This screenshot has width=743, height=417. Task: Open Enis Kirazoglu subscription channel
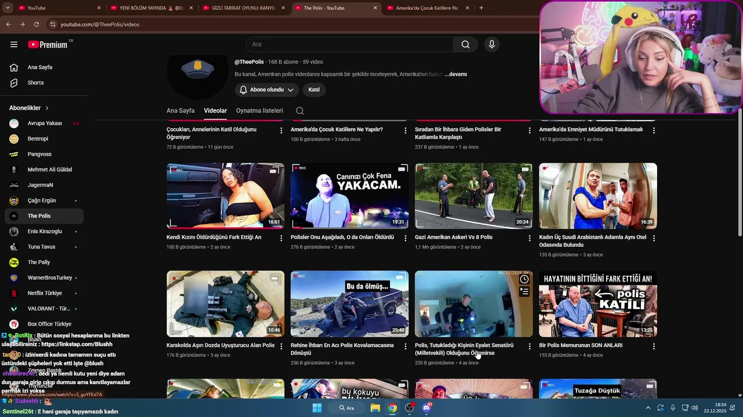[44, 232]
